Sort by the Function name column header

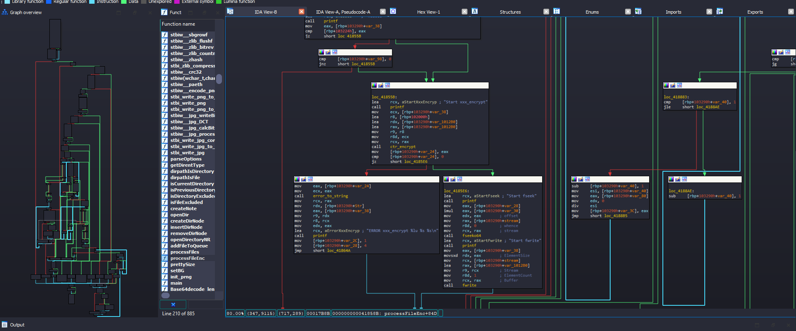187,24
